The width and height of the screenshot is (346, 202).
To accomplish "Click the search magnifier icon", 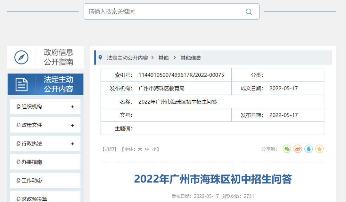I will point(249,12).
